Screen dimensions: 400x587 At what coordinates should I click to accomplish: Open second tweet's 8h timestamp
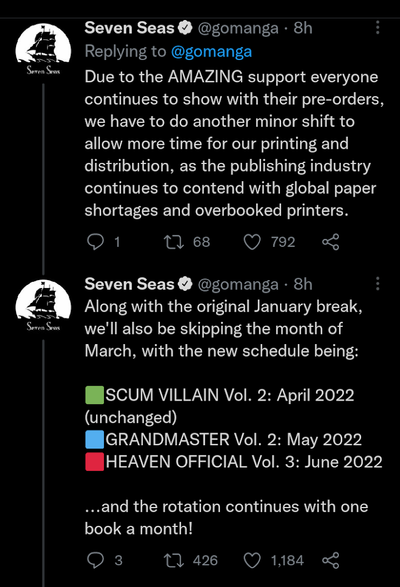pos(303,284)
